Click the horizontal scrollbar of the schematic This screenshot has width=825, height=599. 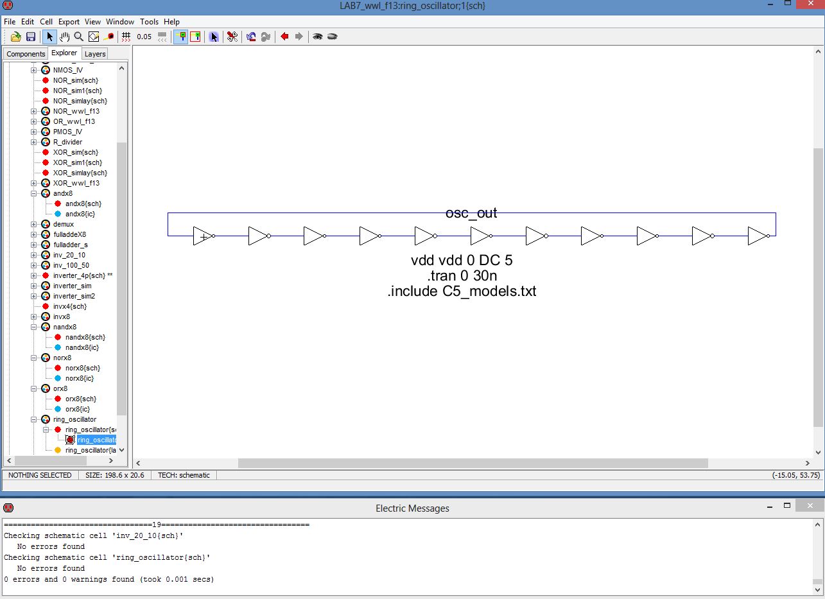click(473, 463)
